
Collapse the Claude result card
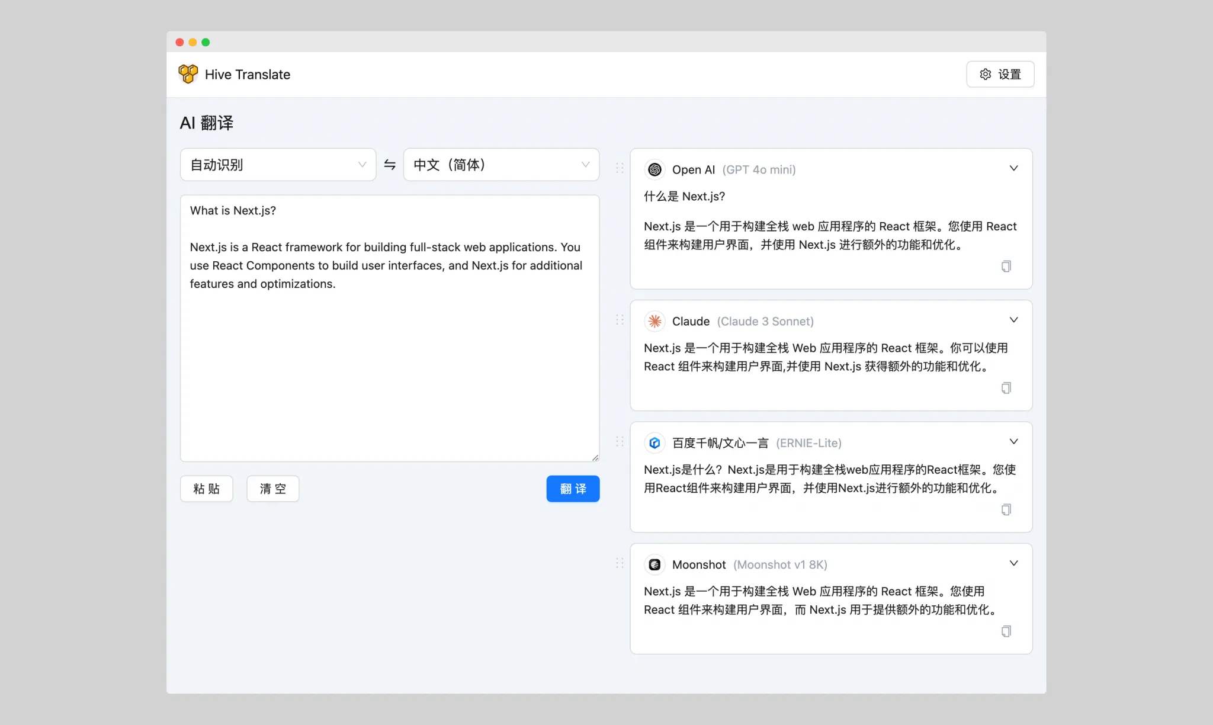1013,320
